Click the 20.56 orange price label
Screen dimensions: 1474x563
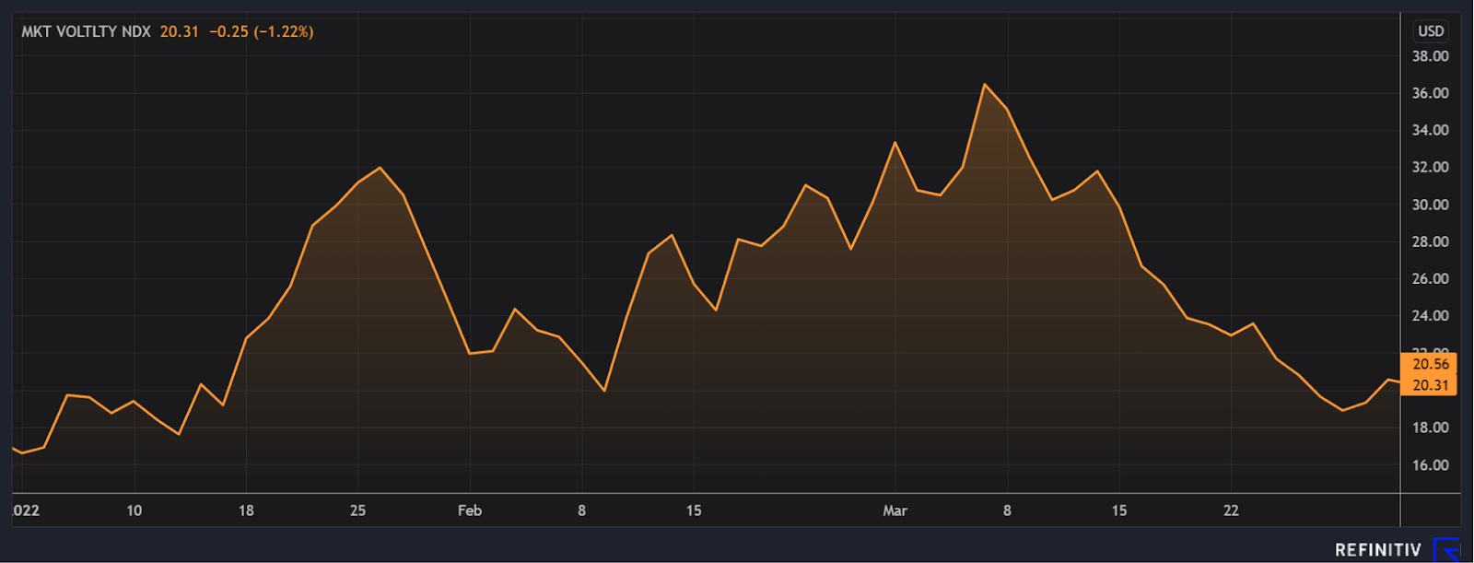pyautogui.click(x=1430, y=364)
